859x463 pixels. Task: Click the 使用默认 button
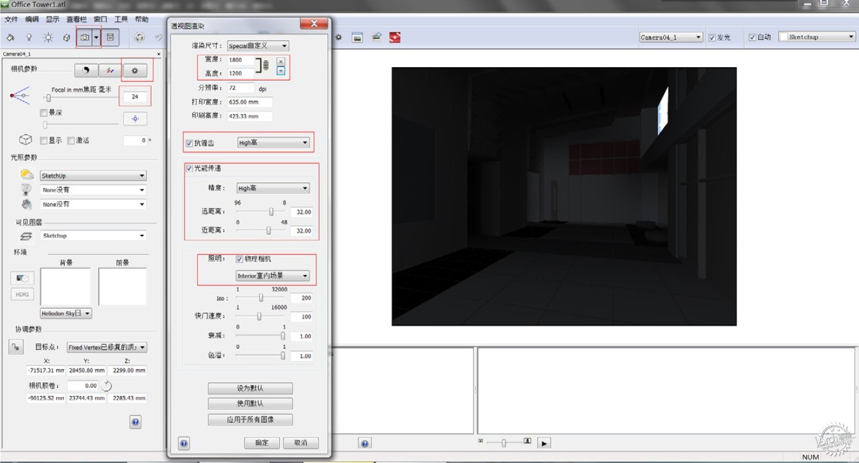(x=250, y=404)
